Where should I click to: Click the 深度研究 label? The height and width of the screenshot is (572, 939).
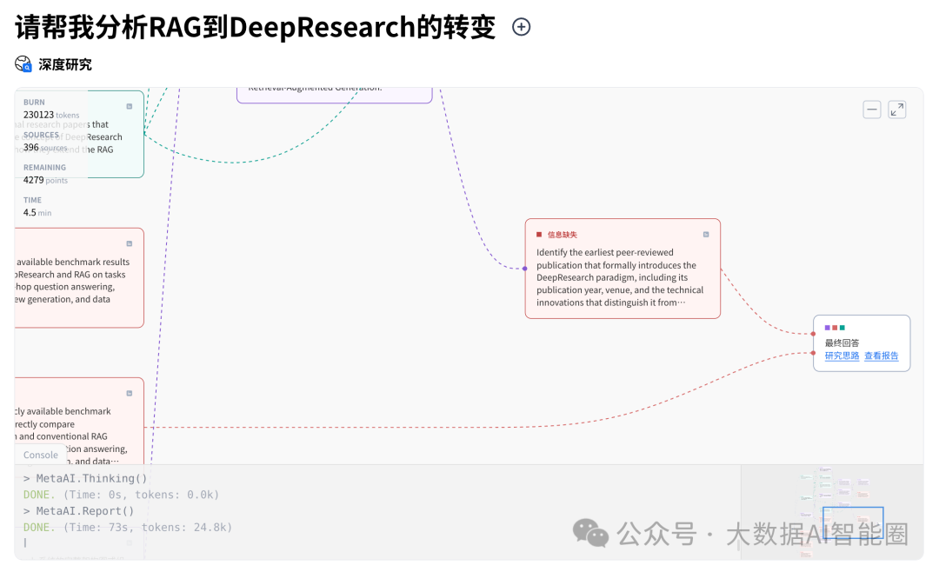pos(65,64)
